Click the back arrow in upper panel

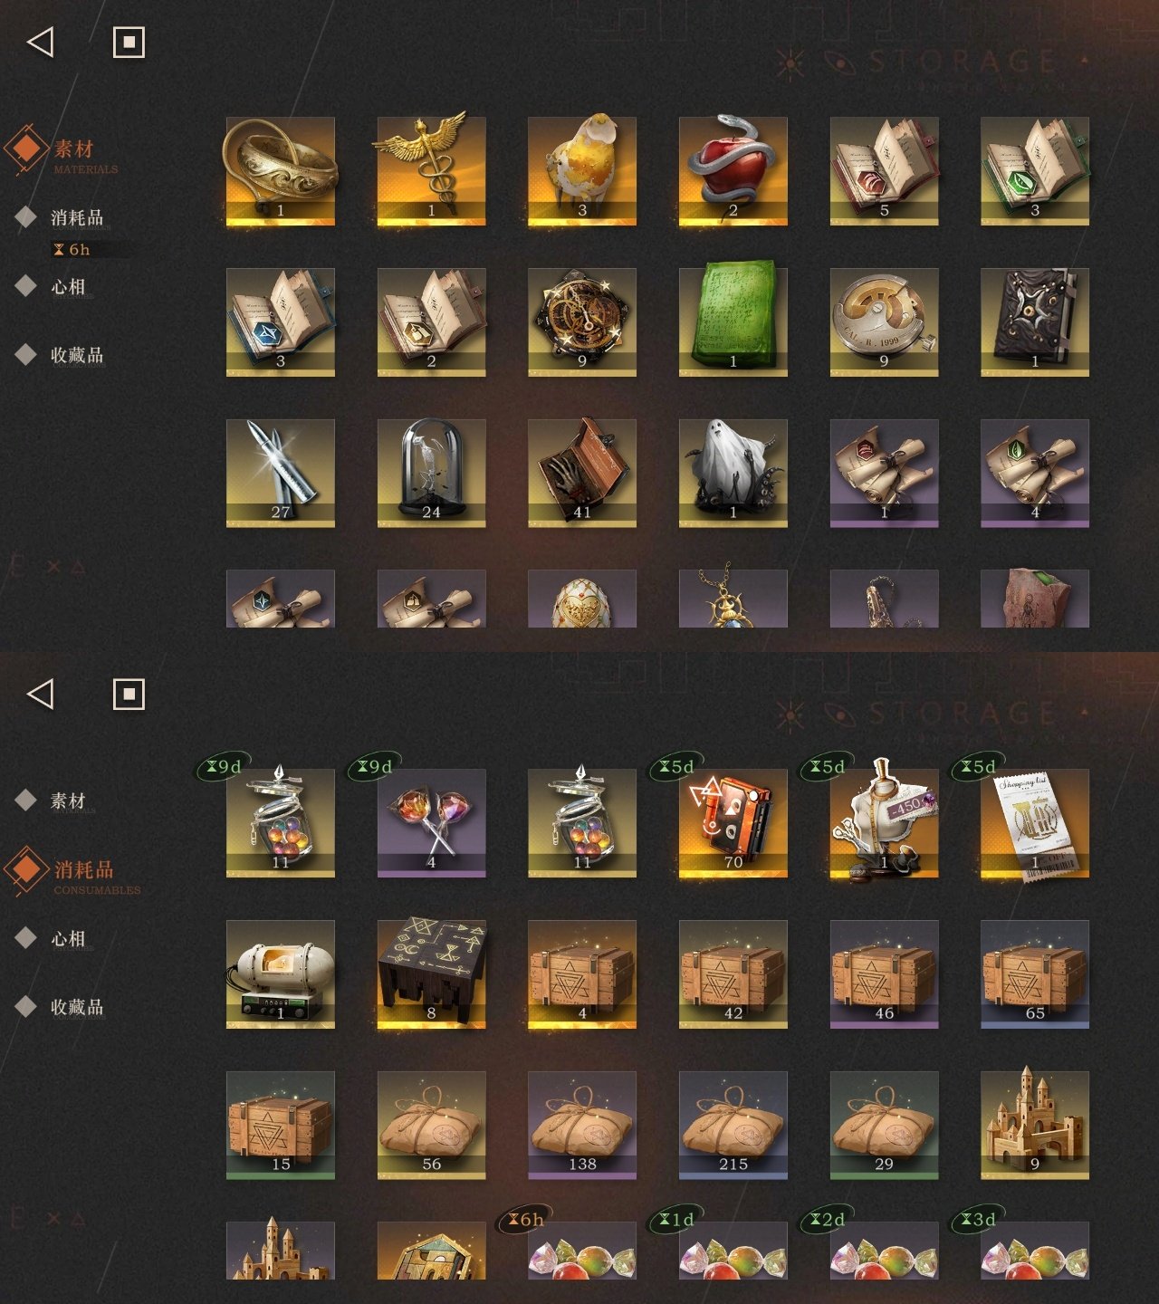coord(41,42)
